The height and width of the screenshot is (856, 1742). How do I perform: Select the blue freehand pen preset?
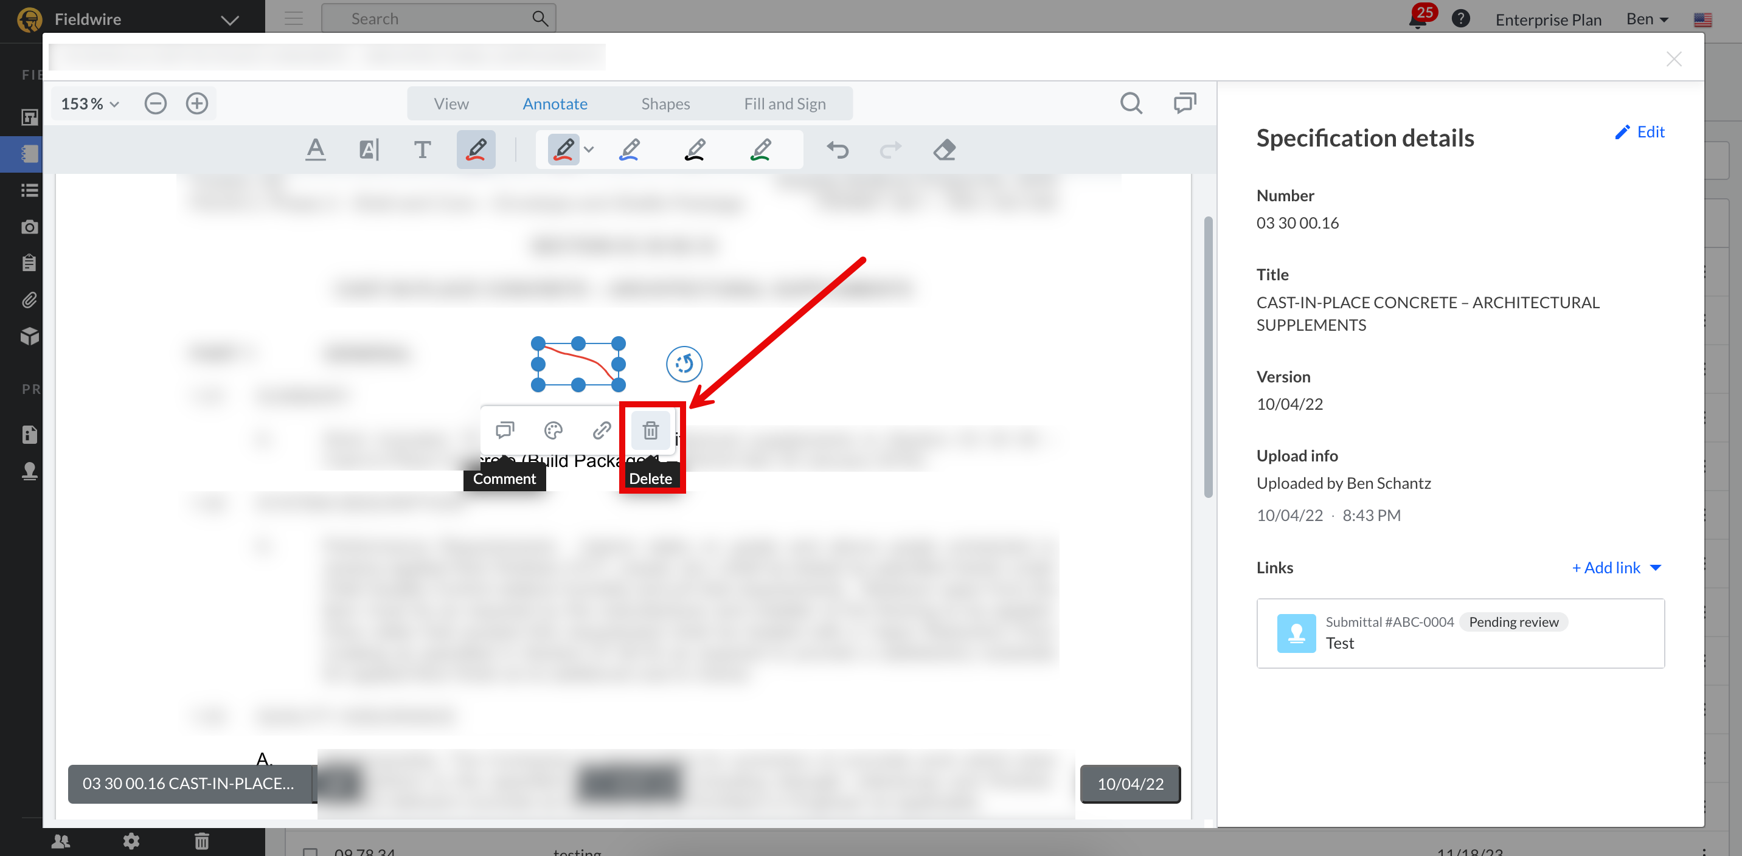(x=630, y=150)
